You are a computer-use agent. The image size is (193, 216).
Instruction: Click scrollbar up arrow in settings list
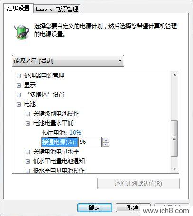pyautogui.click(x=174, y=75)
